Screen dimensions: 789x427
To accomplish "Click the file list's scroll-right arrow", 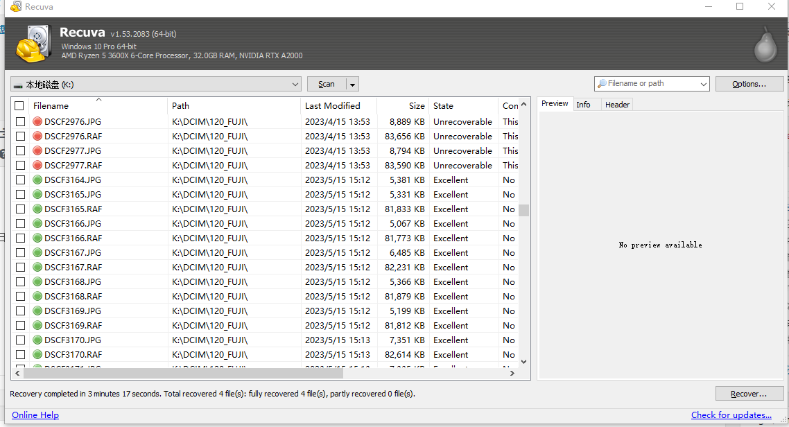I will [x=512, y=373].
